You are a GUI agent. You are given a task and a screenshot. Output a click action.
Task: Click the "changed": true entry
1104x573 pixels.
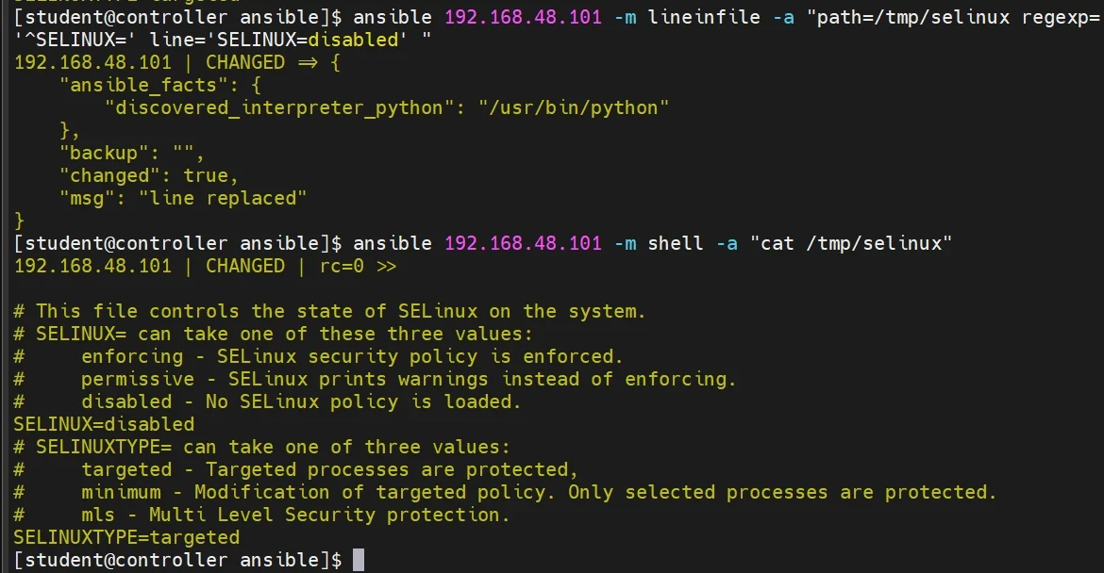click(x=148, y=175)
